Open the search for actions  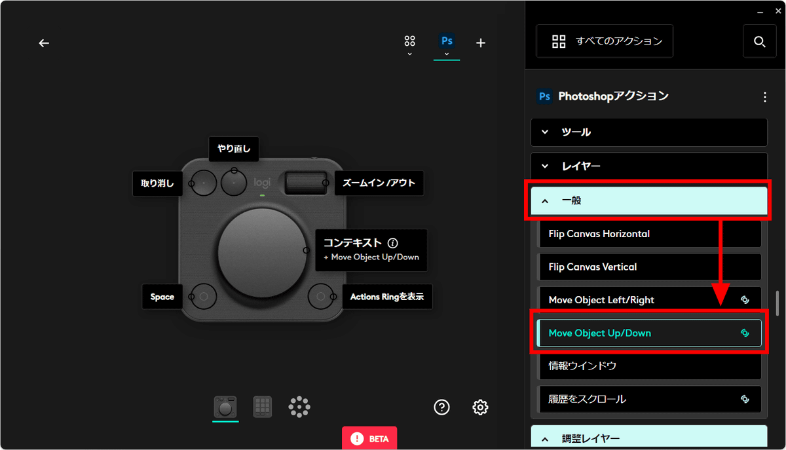pyautogui.click(x=759, y=41)
